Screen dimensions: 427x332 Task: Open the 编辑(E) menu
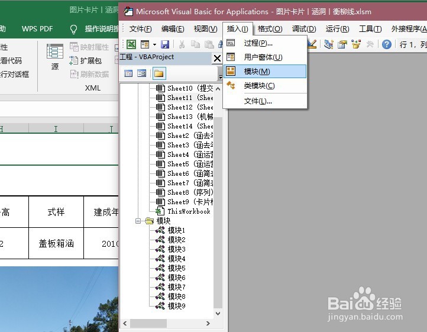173,28
